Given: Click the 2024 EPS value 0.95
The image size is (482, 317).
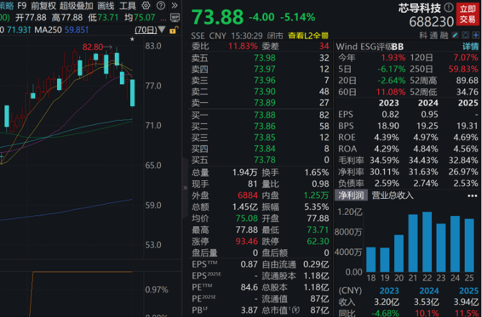Looking at the screenshot, I should click(429, 114).
